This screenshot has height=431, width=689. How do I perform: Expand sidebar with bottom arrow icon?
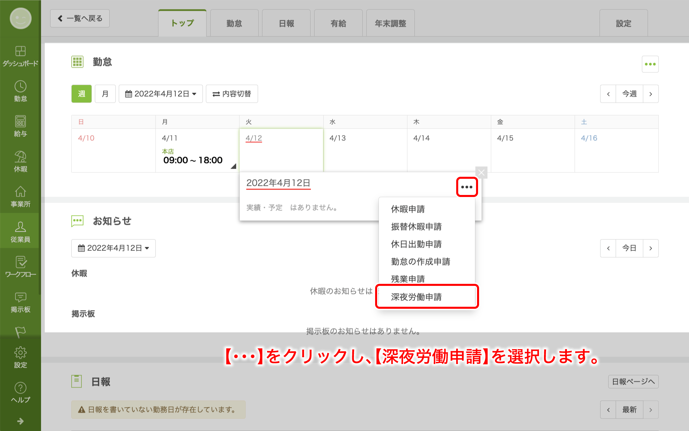tap(20, 421)
